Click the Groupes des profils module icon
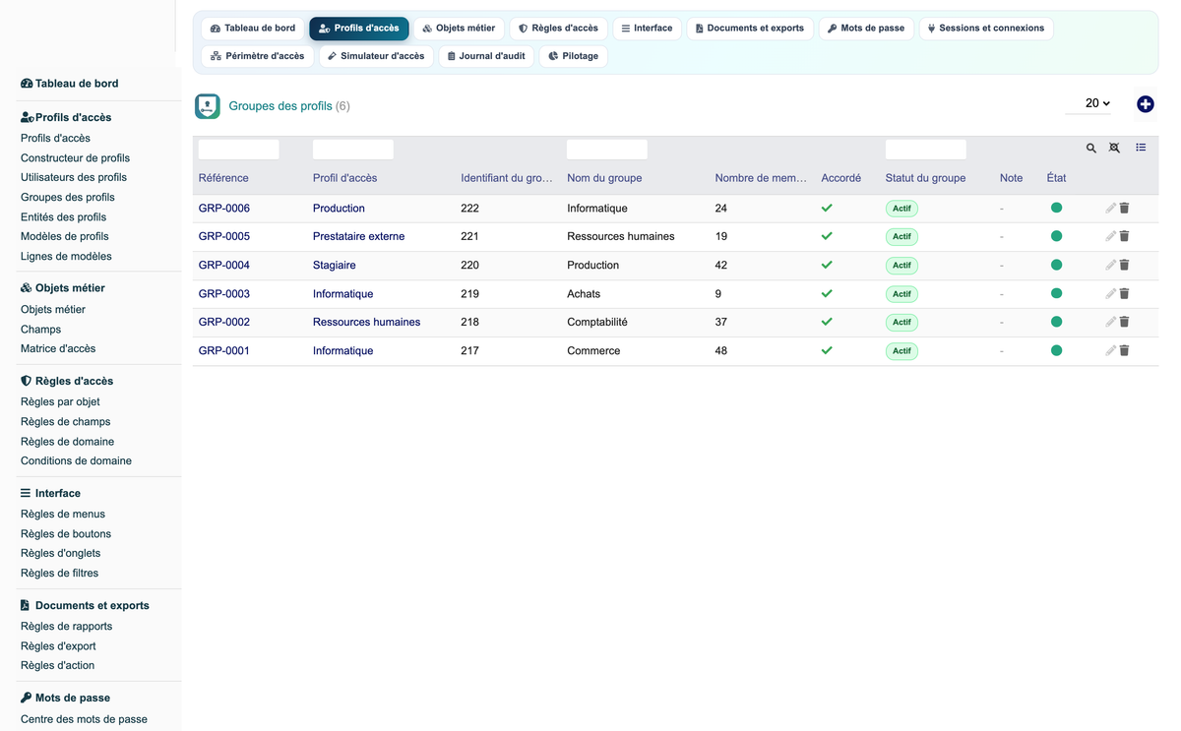 point(208,106)
